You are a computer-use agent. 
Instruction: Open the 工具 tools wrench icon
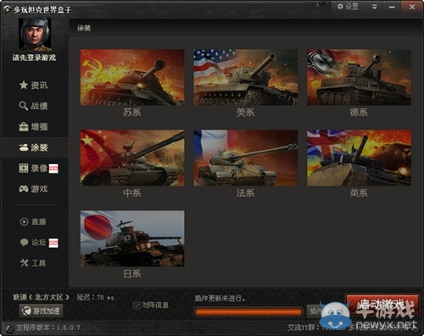point(25,263)
